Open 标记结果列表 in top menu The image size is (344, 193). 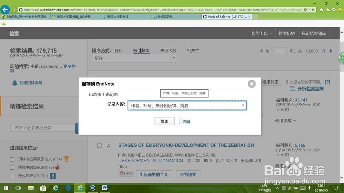pos(314,34)
